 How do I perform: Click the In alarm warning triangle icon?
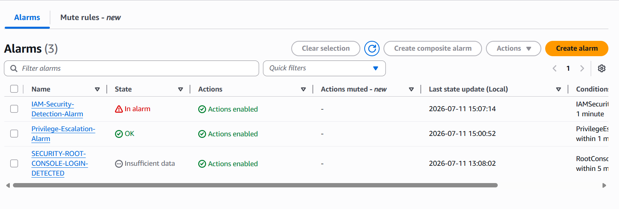point(119,109)
